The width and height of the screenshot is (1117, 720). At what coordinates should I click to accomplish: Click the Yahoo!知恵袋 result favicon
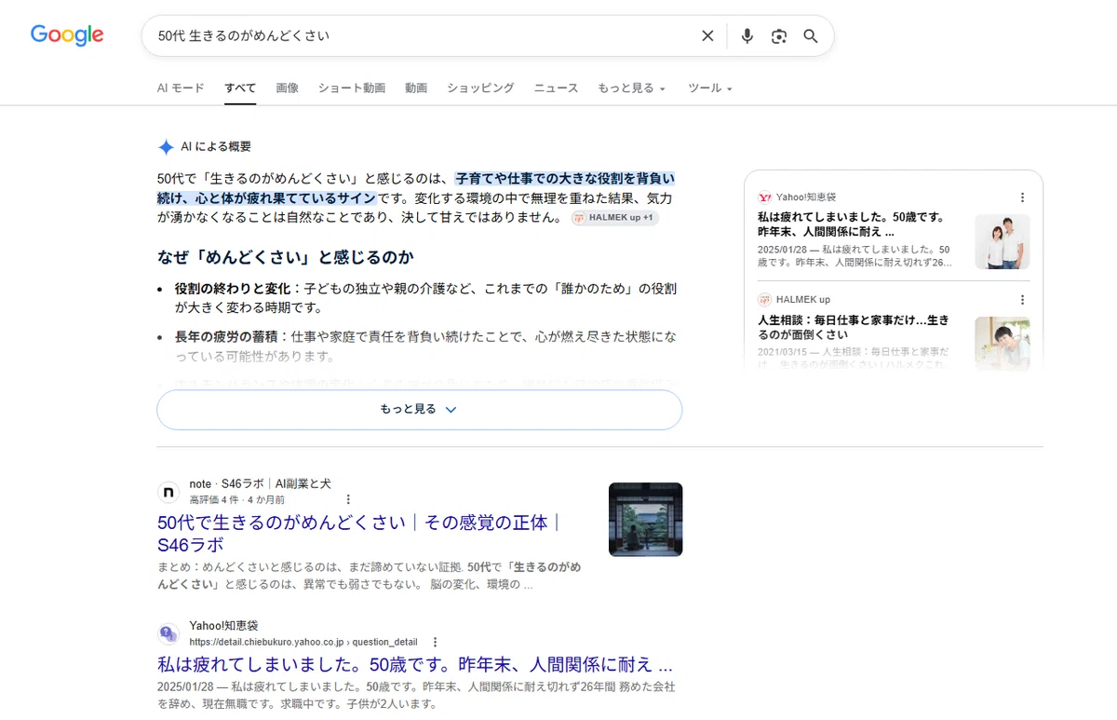pyautogui.click(x=168, y=633)
